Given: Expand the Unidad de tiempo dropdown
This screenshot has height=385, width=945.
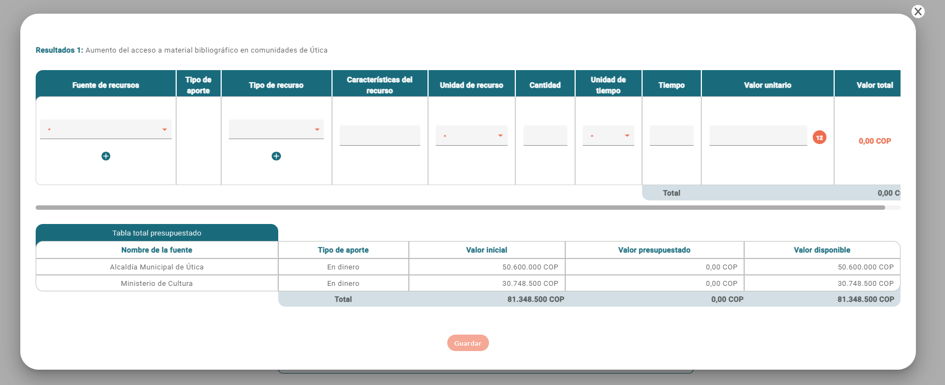Looking at the screenshot, I should (x=608, y=136).
